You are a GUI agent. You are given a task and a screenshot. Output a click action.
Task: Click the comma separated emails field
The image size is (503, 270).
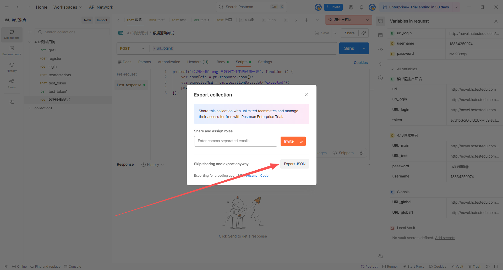(x=236, y=141)
